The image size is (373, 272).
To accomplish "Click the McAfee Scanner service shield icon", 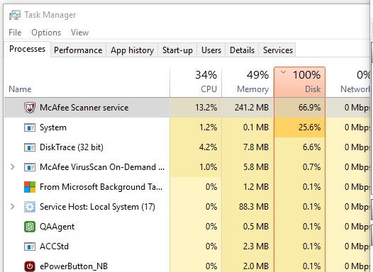I will 30,108.
